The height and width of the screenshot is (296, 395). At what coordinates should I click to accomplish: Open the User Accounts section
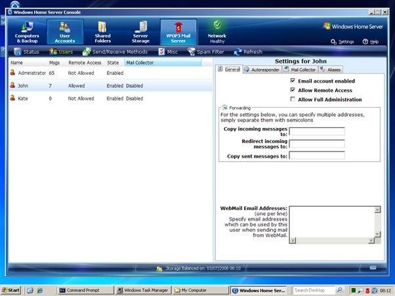click(x=65, y=32)
